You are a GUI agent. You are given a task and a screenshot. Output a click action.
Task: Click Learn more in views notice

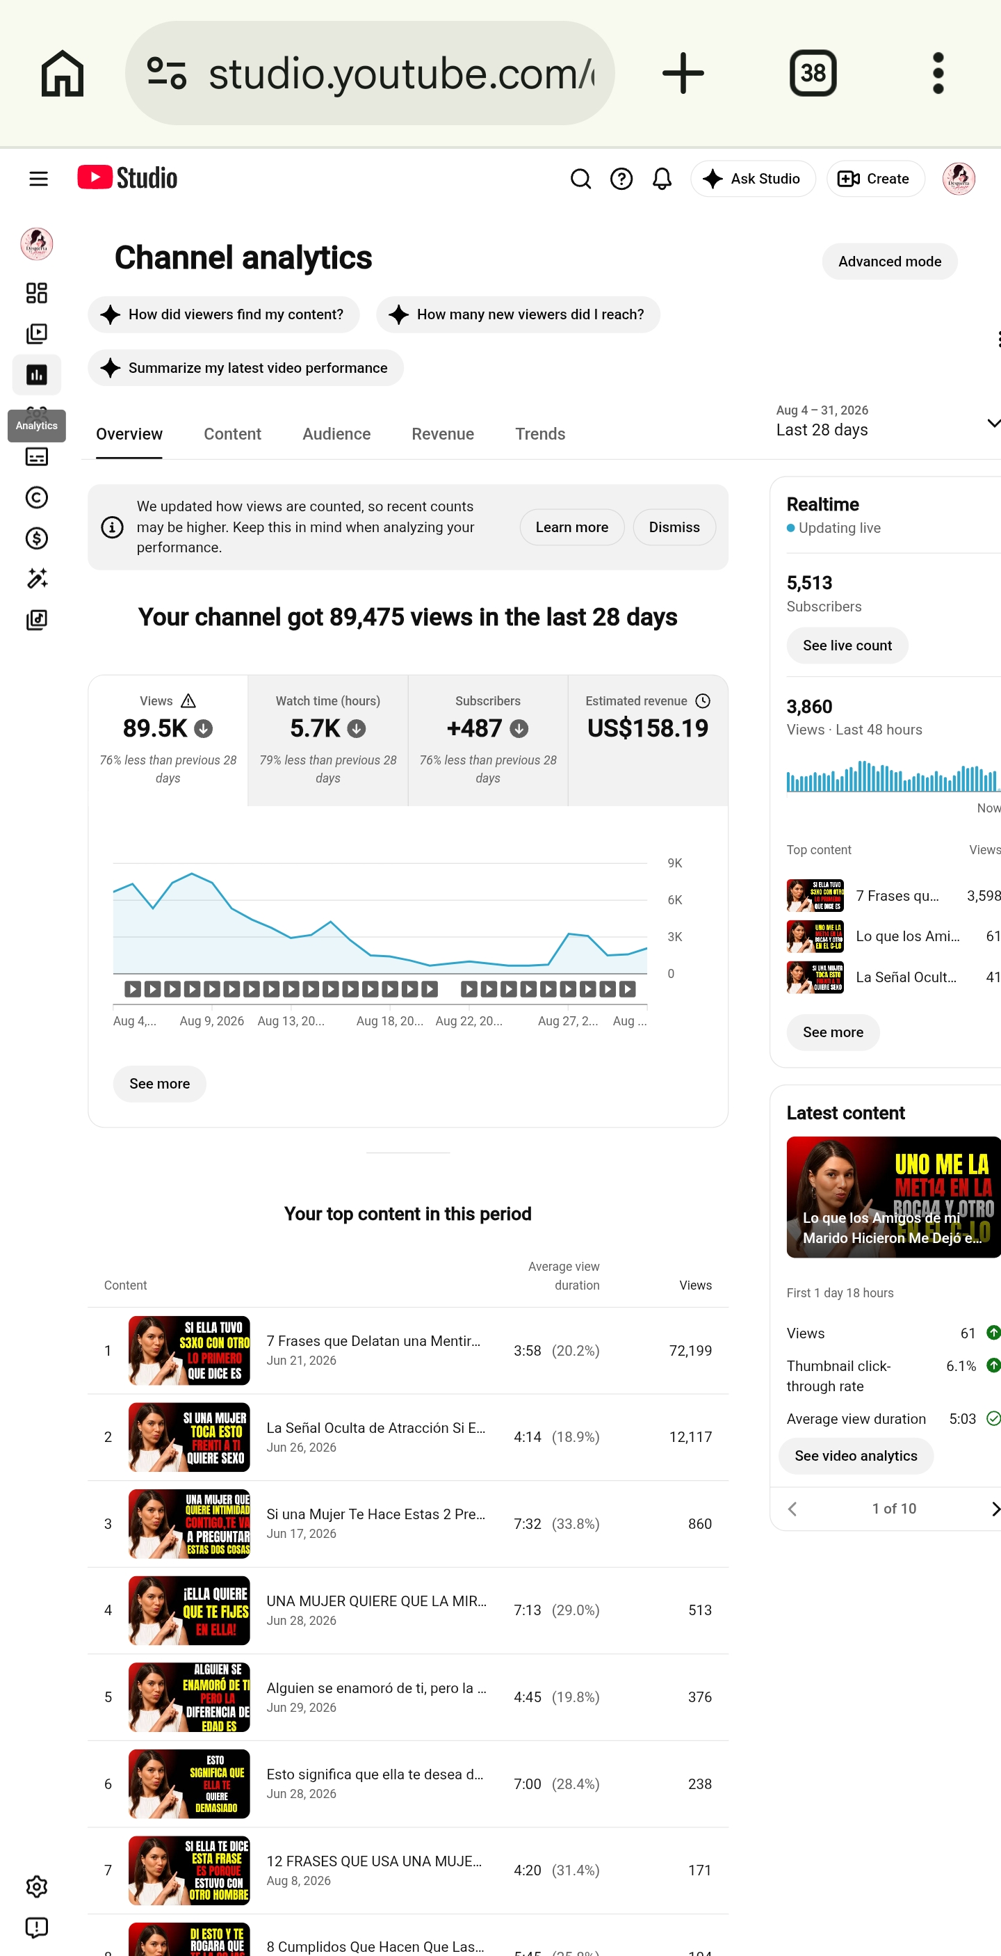pyautogui.click(x=571, y=527)
